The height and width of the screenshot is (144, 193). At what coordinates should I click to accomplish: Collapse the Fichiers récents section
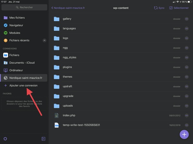(x=44, y=40)
